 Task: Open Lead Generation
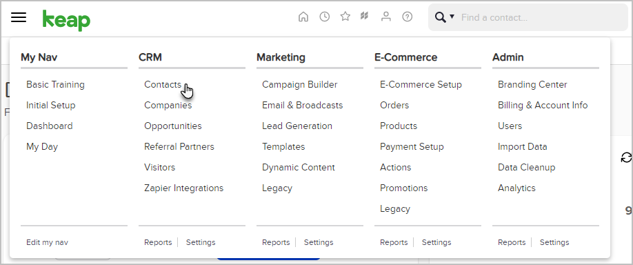pyautogui.click(x=297, y=126)
